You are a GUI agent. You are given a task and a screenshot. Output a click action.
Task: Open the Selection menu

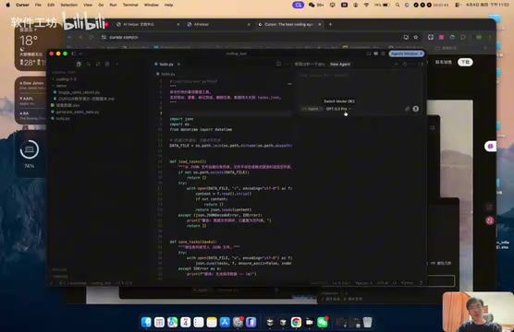tap(68, 5)
